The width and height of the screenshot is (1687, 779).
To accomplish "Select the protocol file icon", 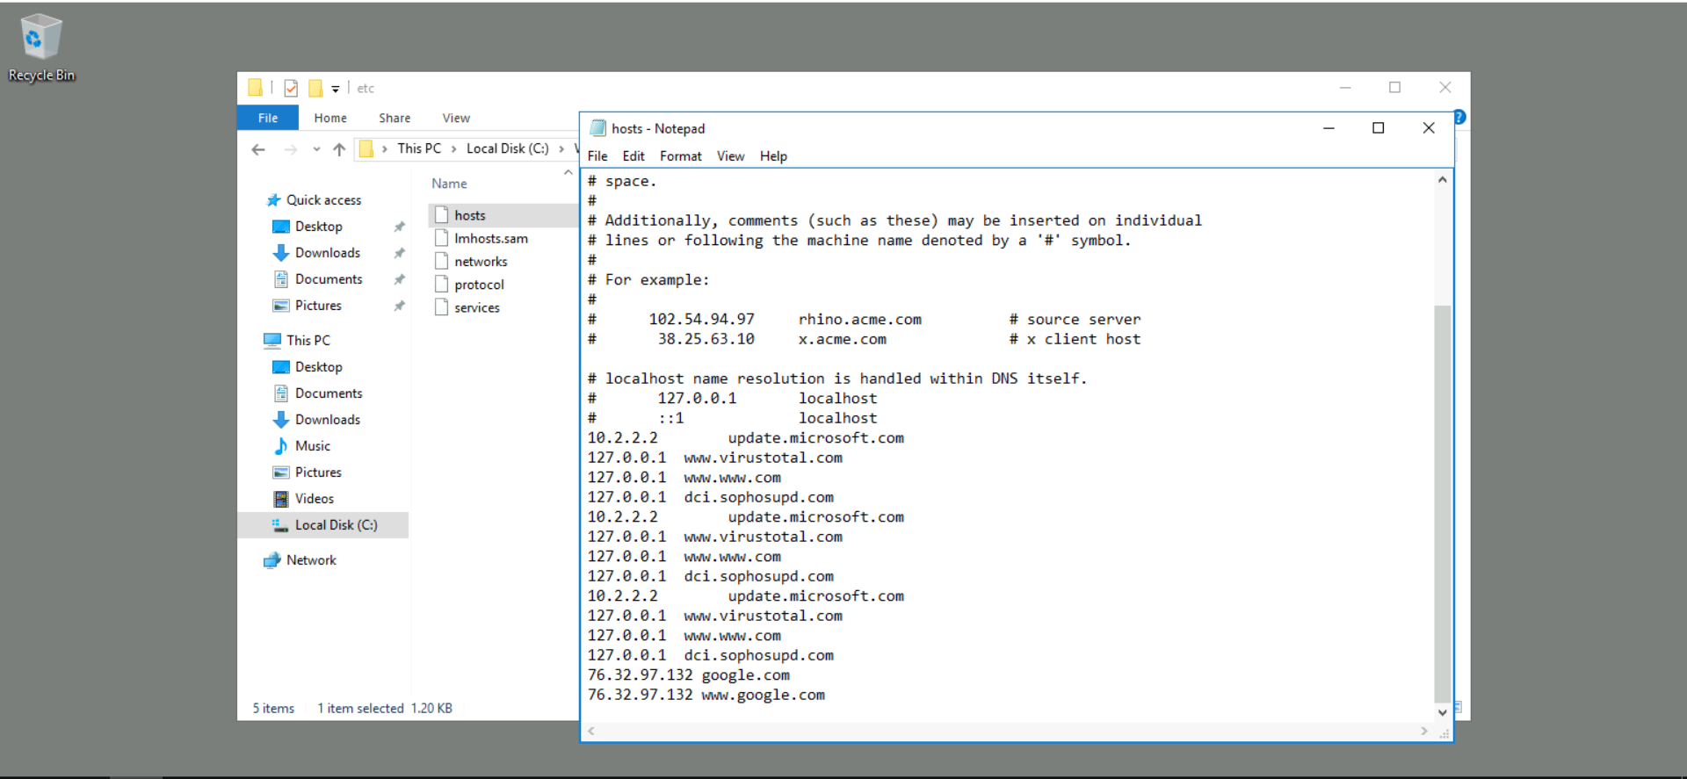I will 441,285.
